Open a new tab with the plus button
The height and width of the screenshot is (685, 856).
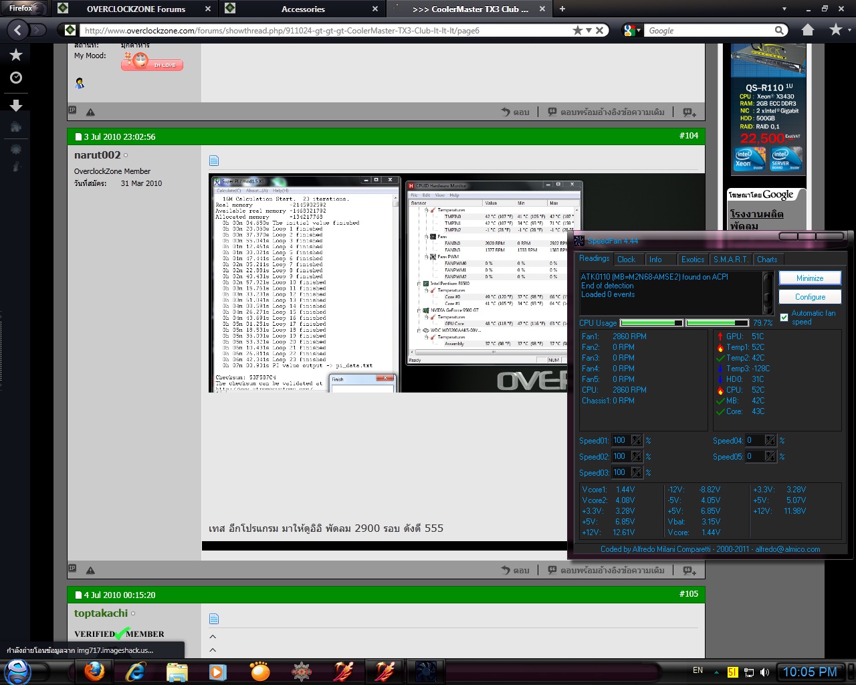562,9
